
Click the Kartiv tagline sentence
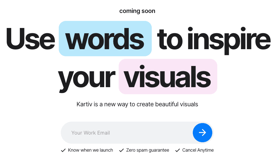click(x=137, y=104)
